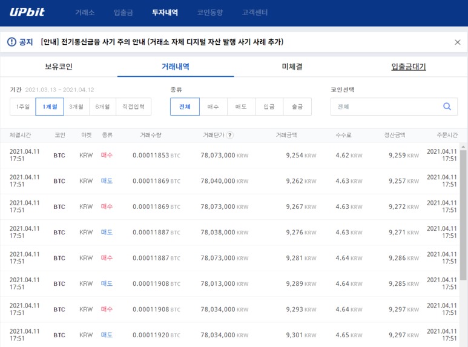Click fee 4.65 KRW
Viewport: 468px width, 347px height.
[x=349, y=335]
